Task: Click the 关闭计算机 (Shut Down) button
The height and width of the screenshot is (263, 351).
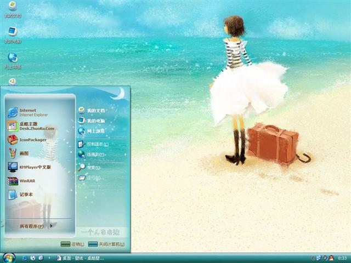Action: click(x=106, y=244)
